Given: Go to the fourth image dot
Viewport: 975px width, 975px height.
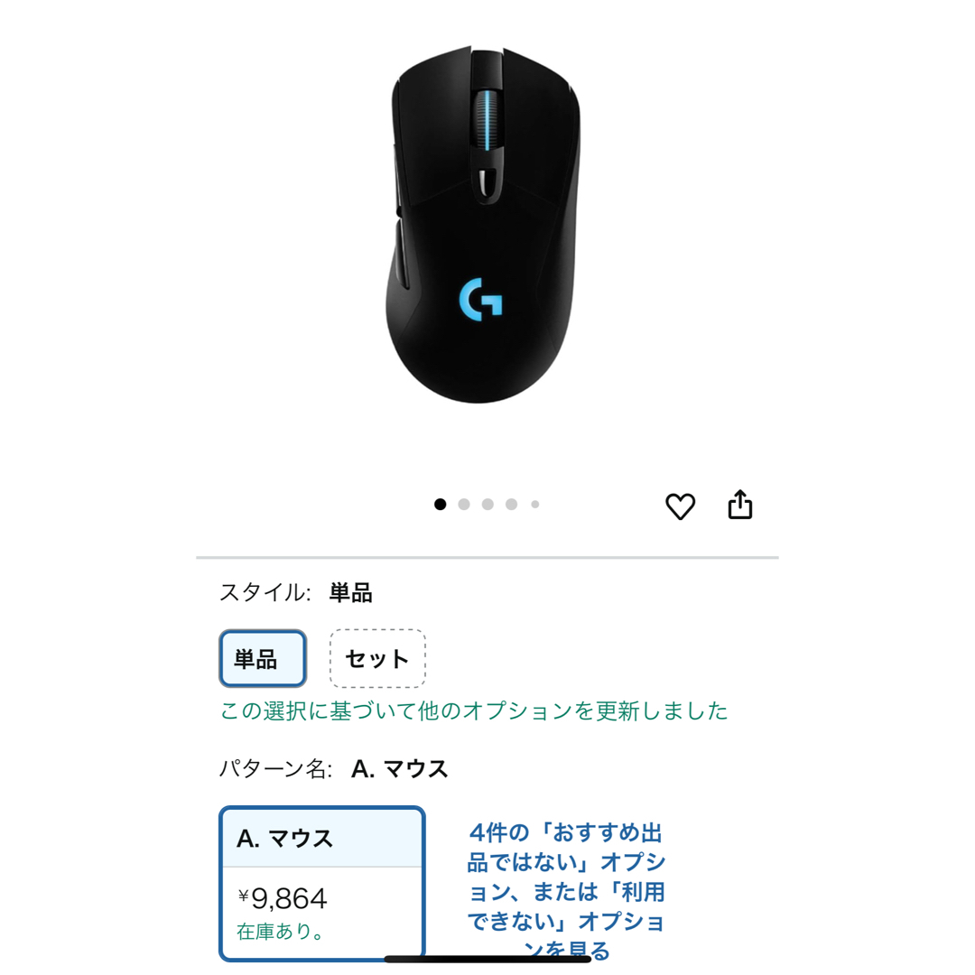Looking at the screenshot, I should coord(511,505).
